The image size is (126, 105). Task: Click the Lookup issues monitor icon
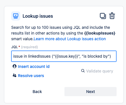coord(16,16)
